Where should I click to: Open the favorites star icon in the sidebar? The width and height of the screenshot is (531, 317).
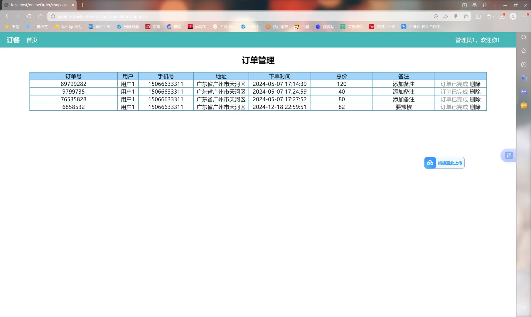point(524,50)
